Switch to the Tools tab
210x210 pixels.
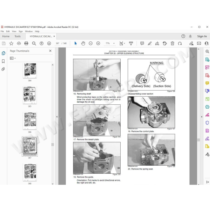tap(17, 36)
